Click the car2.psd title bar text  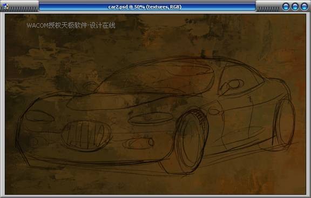pos(145,7)
